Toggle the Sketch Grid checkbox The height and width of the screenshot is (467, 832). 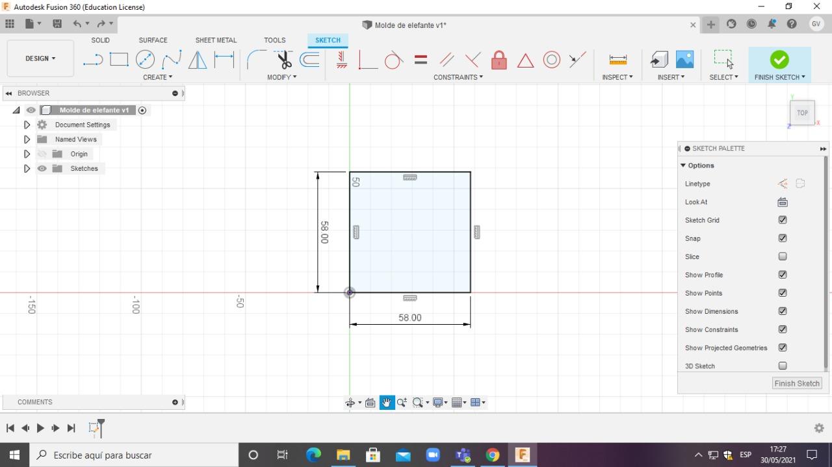(x=783, y=220)
